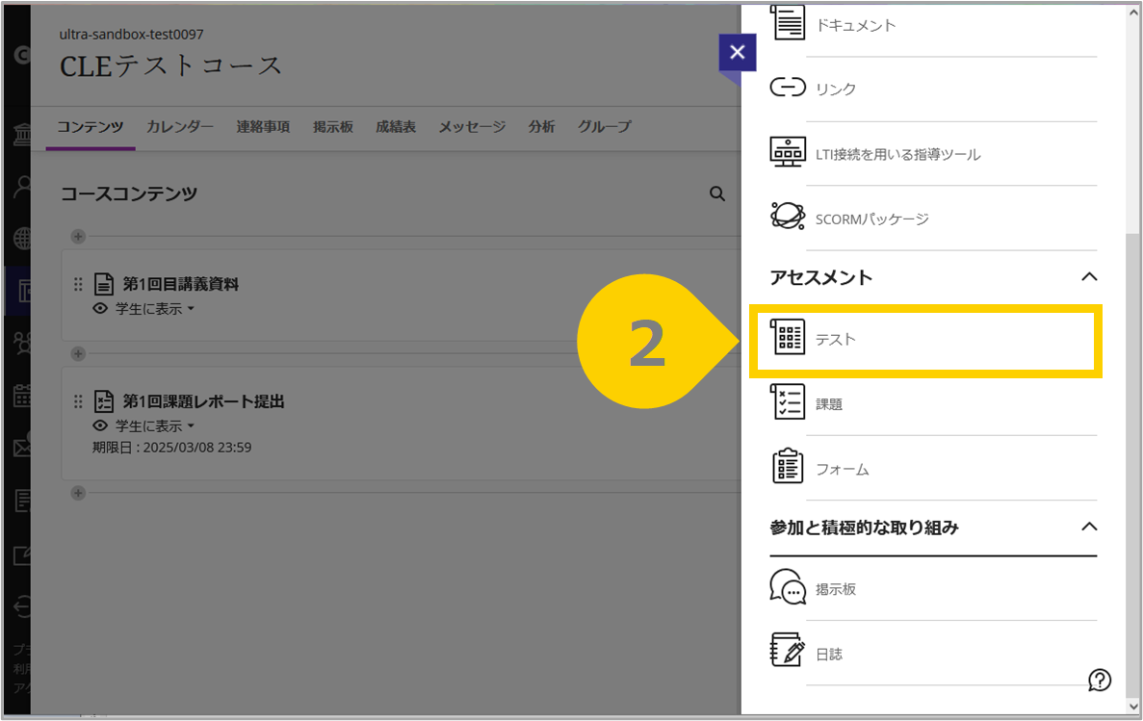Click the sign-out arrow icon in sidebar
Viewport: 1143px width, 721px height.
[22, 606]
